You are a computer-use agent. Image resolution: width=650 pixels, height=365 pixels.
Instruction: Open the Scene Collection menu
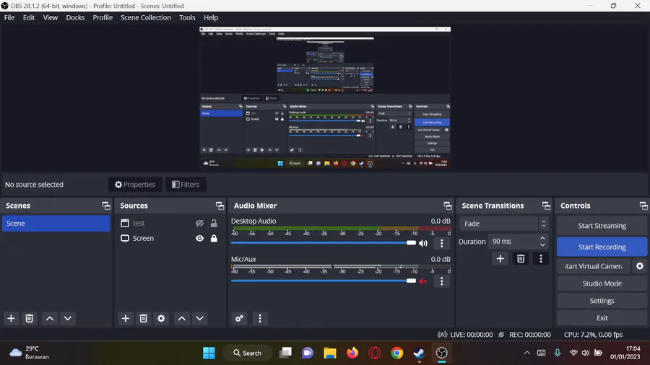click(145, 17)
